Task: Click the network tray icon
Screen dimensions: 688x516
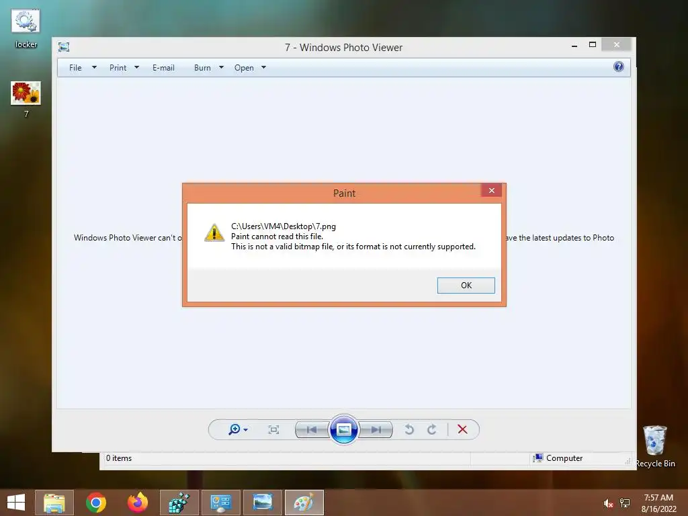Action: [x=625, y=503]
